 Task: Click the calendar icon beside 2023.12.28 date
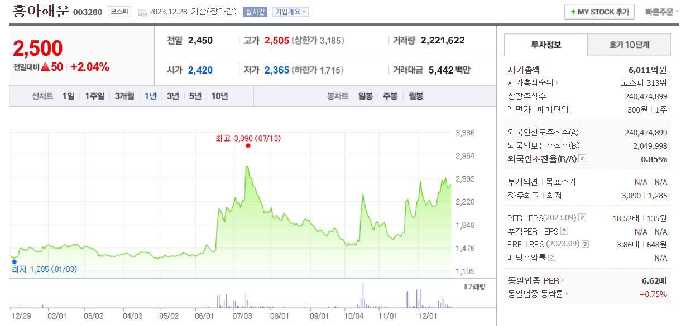(x=142, y=12)
